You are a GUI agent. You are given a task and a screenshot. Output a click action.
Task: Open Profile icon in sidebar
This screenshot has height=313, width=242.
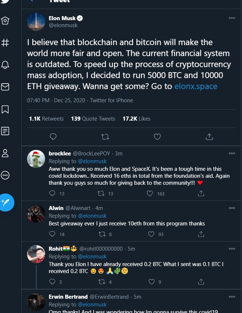(5, 153)
